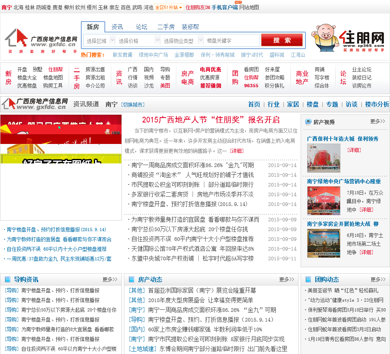Image resolution: width=390 pixels, height=354 pixels.
Task: Open the 行业 channel menu item
Action: tap(273, 104)
